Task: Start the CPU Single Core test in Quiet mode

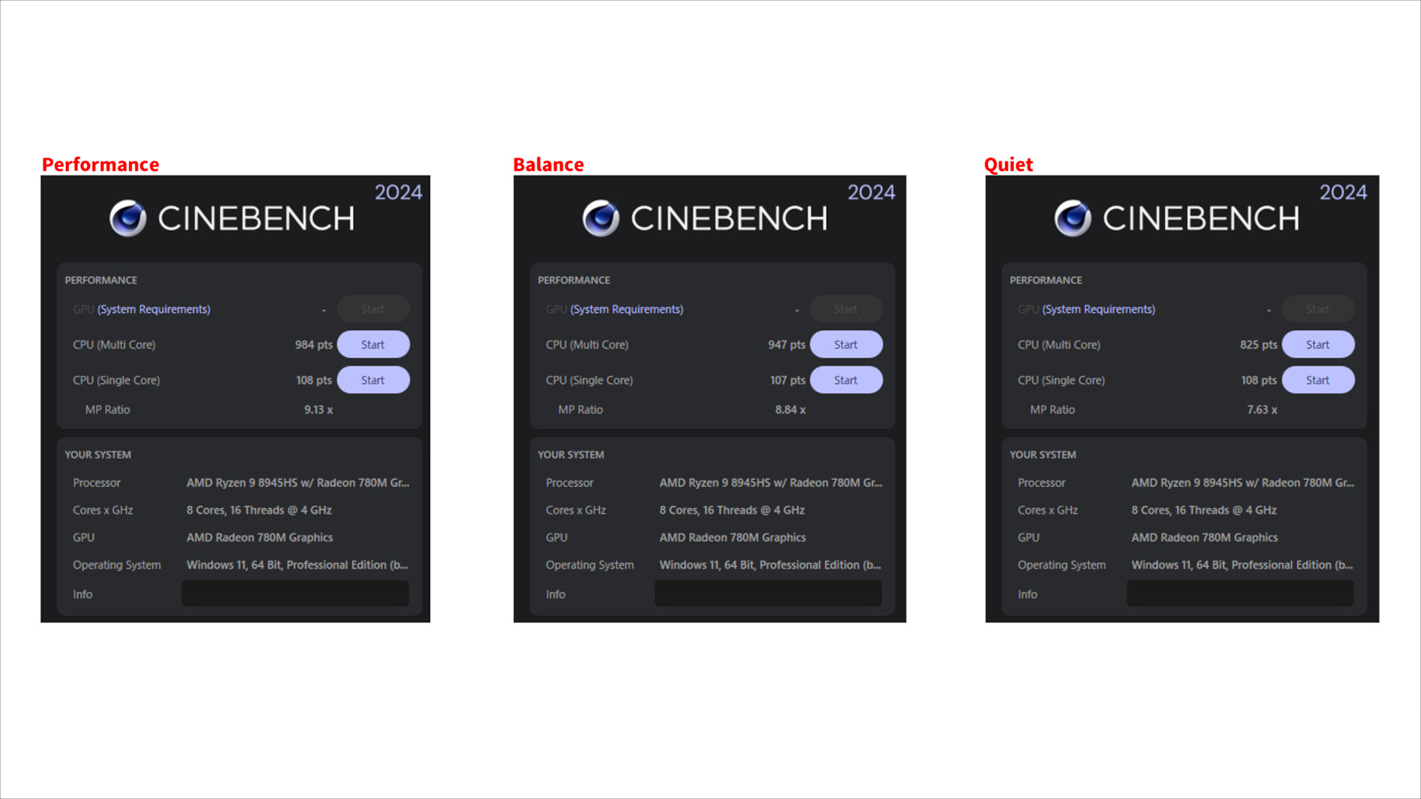Action: click(x=1318, y=380)
